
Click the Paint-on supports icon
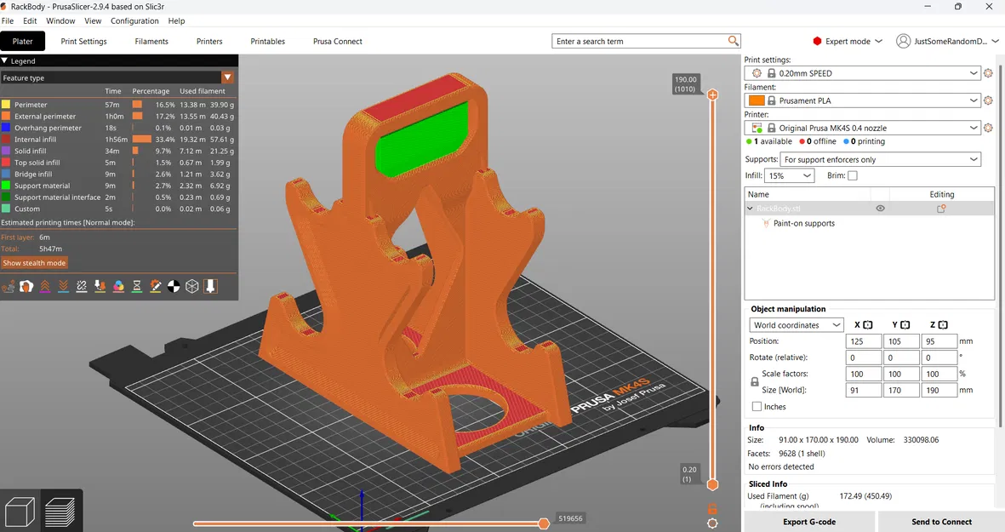point(765,223)
